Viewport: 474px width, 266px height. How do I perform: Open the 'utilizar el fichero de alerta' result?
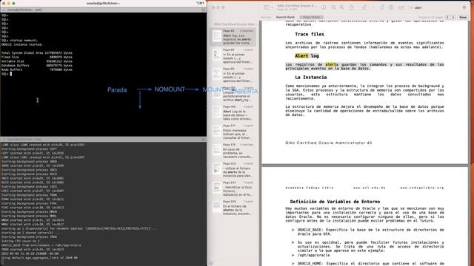[233, 170]
